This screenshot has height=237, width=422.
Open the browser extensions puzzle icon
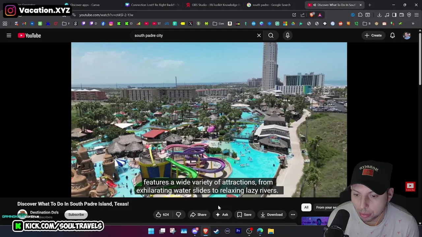[x=360, y=15]
